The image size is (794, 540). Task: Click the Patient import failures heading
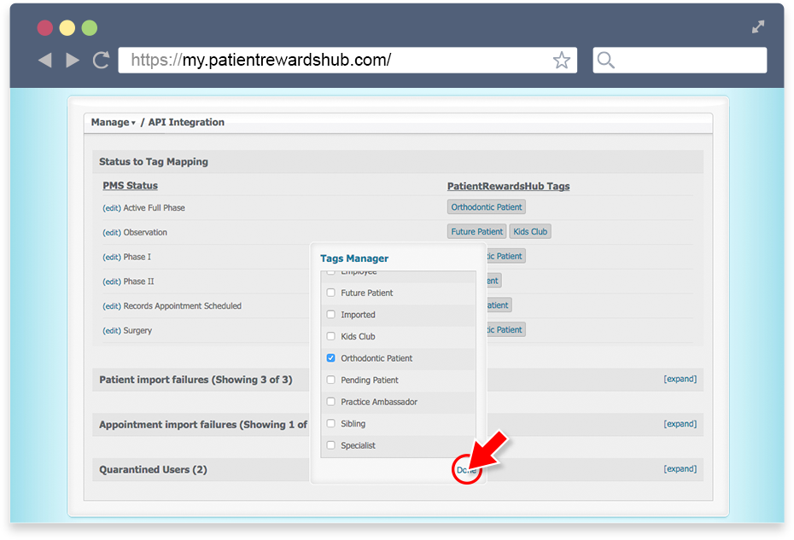(x=196, y=380)
